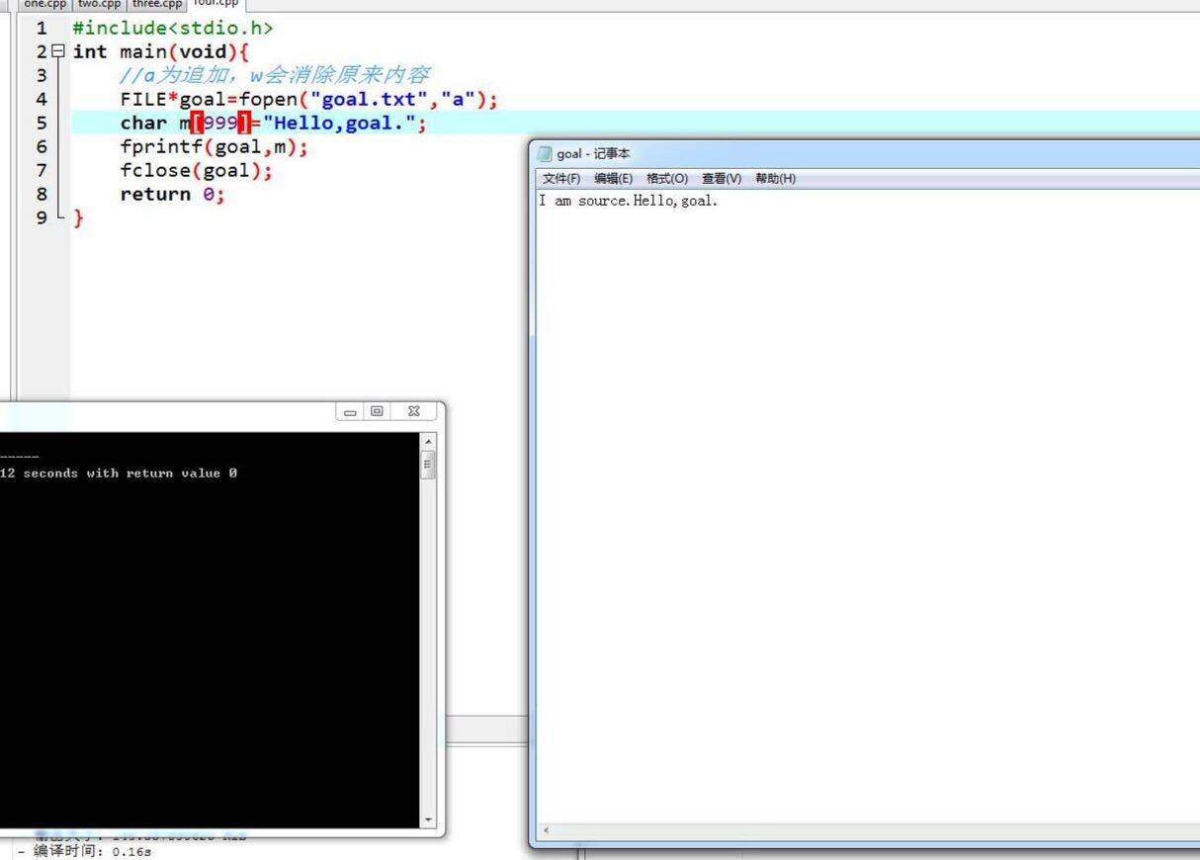Click the console scrollbar up arrow
This screenshot has width=1200, height=860.
(428, 441)
